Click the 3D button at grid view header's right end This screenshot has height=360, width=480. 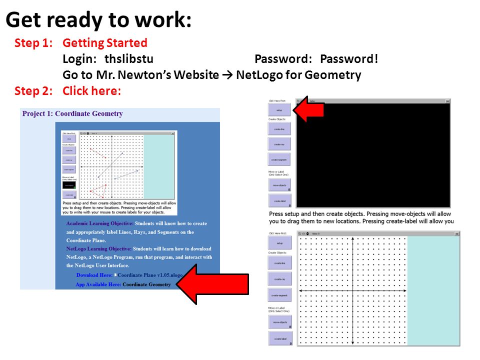[x=456, y=234]
